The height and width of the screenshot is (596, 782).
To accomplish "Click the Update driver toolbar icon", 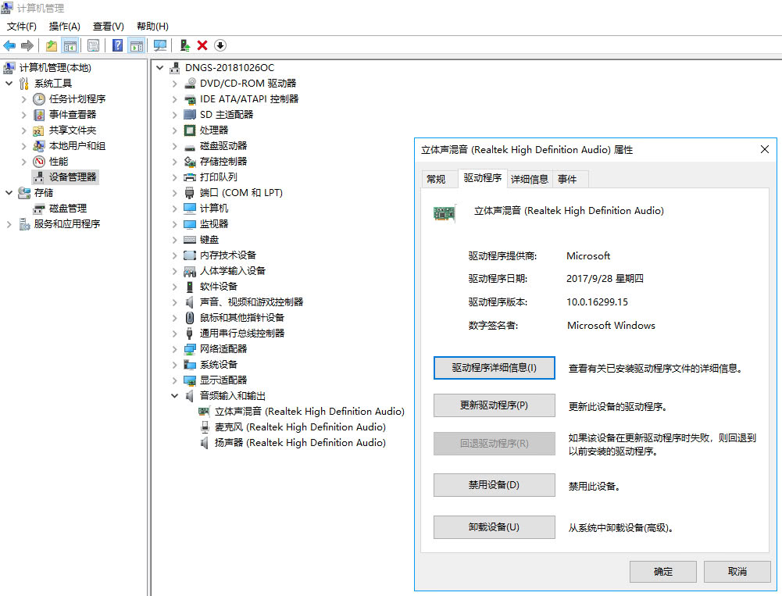I will coord(185,45).
